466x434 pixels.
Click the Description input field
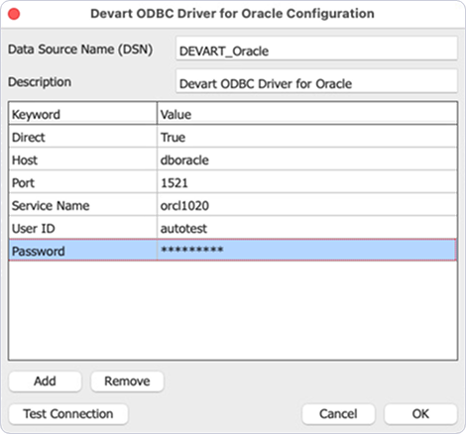tap(316, 81)
